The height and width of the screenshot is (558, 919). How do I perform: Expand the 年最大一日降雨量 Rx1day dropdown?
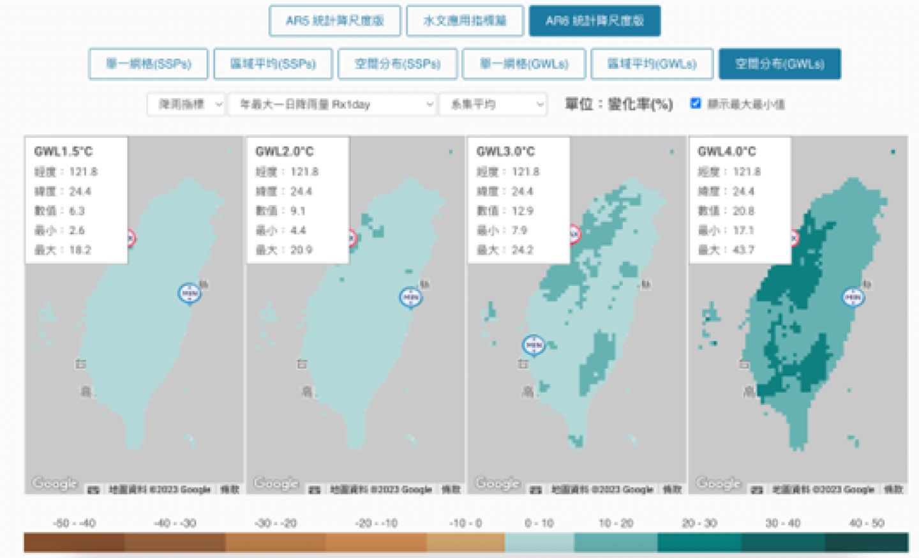tap(332, 104)
